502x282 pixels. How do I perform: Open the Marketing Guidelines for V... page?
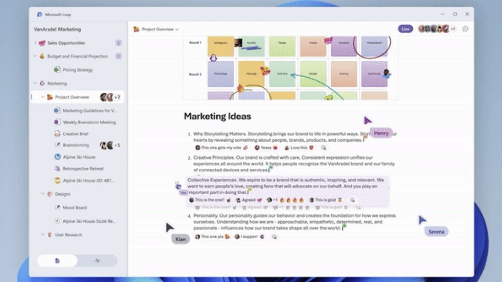click(x=90, y=110)
